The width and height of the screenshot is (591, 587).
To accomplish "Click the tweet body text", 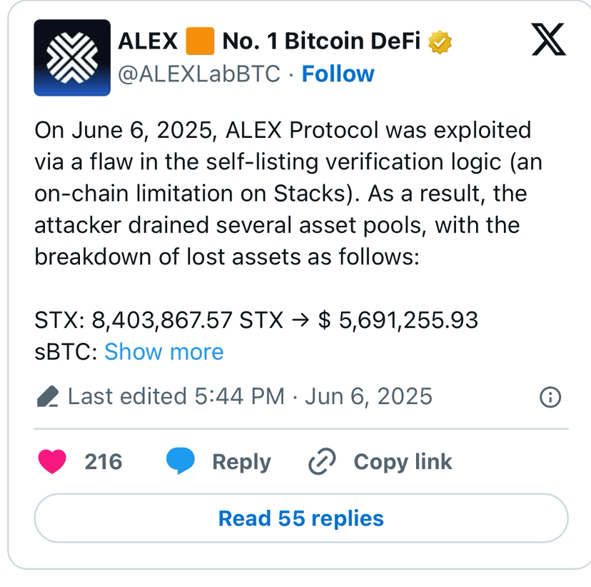I will [286, 193].
